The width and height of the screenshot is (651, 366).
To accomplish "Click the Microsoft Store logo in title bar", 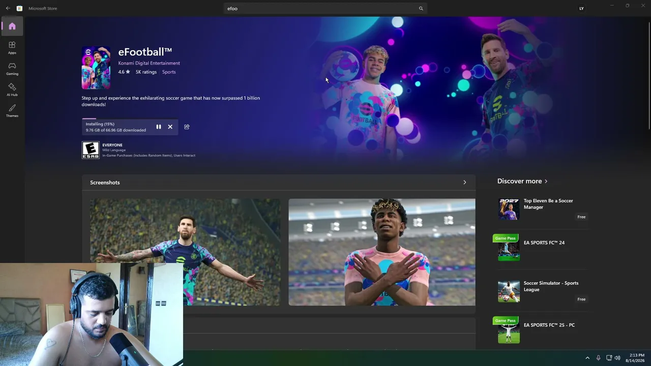I will 19,8.
